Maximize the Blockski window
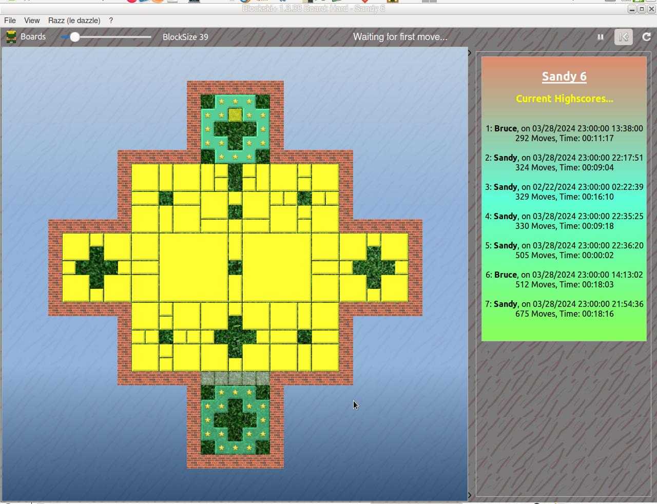The height and width of the screenshot is (504, 657). (642, 9)
